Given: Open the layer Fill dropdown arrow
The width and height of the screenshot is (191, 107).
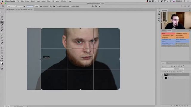Looking at the screenshot, I should [183, 72].
